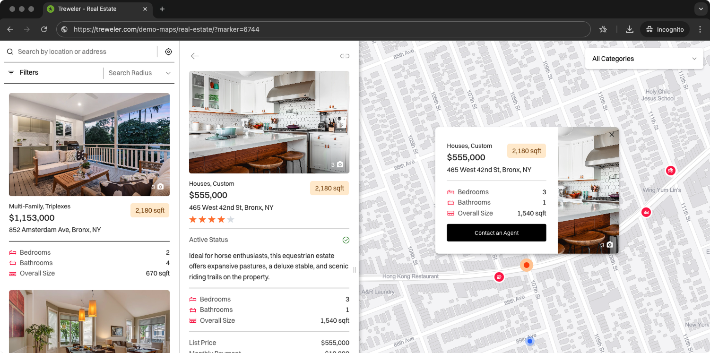Open a new browser tab
Image resolution: width=710 pixels, height=353 pixels.
pos(162,9)
